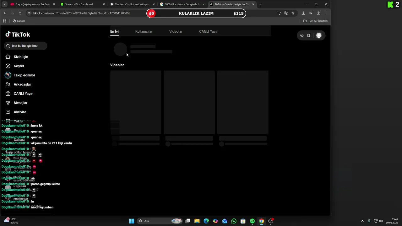This screenshot has height=226, width=402.
Task: Open the Sizin İçin home icon
Action: click(8, 57)
